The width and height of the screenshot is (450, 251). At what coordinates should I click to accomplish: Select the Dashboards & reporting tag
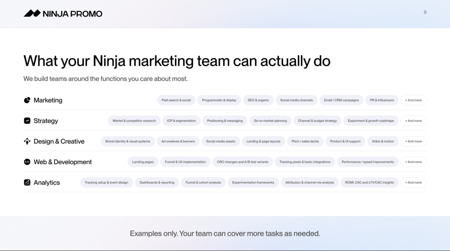pyautogui.click(x=157, y=183)
